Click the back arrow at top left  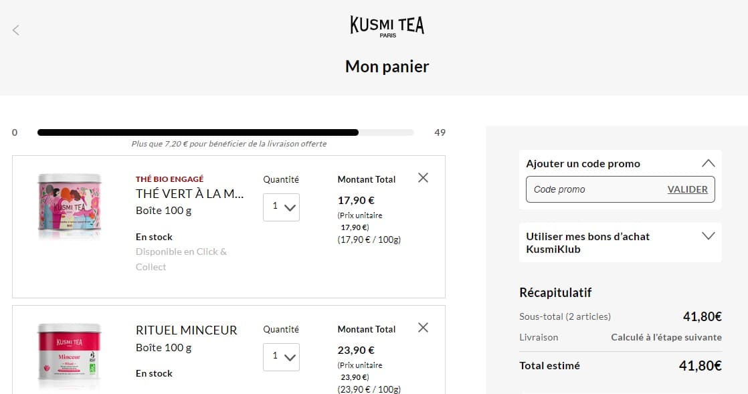pos(15,29)
